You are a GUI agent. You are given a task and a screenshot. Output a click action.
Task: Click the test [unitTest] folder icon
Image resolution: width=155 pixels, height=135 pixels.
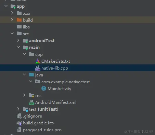coord(25,109)
